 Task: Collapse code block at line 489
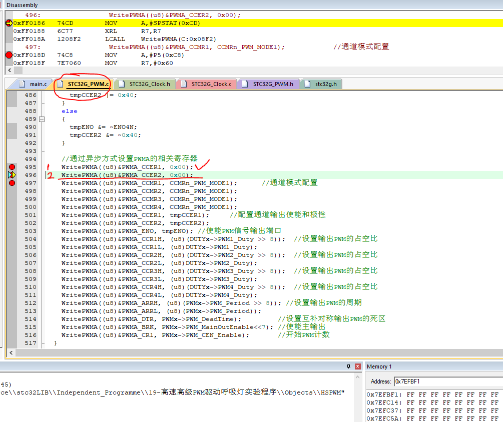tap(42, 119)
